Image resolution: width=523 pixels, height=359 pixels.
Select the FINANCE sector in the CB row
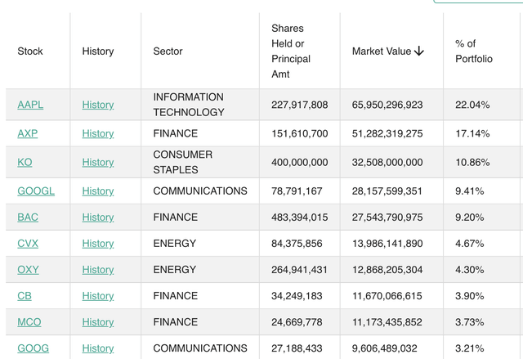click(176, 295)
